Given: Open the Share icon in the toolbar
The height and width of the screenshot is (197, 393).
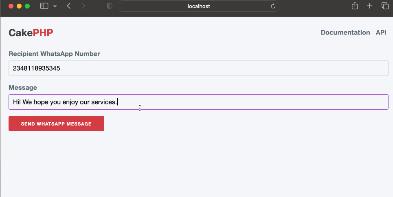Looking at the screenshot, I should tap(355, 6).
